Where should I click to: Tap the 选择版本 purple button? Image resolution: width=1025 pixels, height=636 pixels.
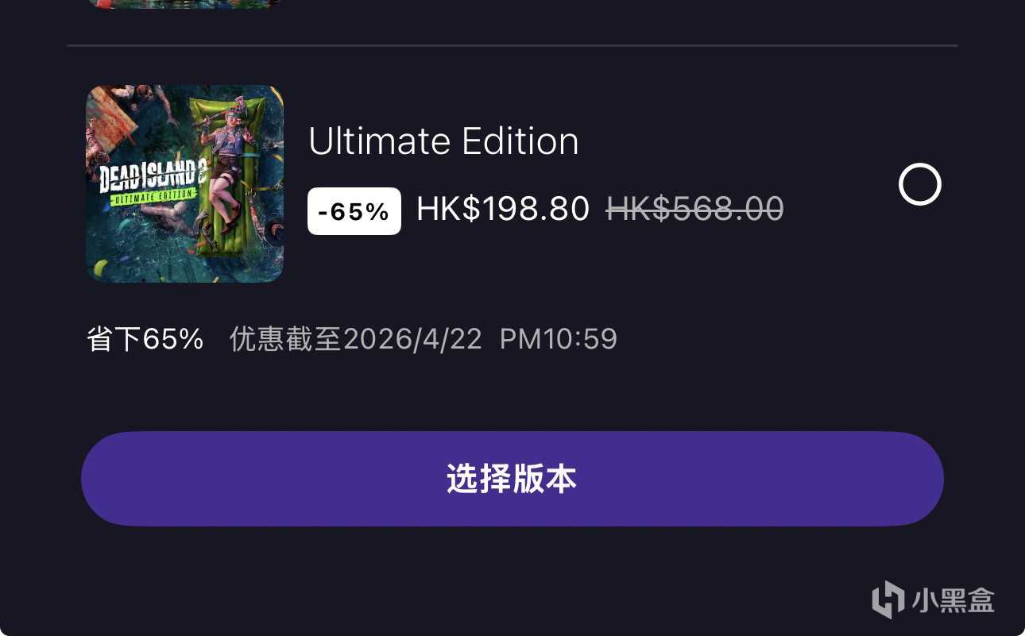(x=512, y=479)
